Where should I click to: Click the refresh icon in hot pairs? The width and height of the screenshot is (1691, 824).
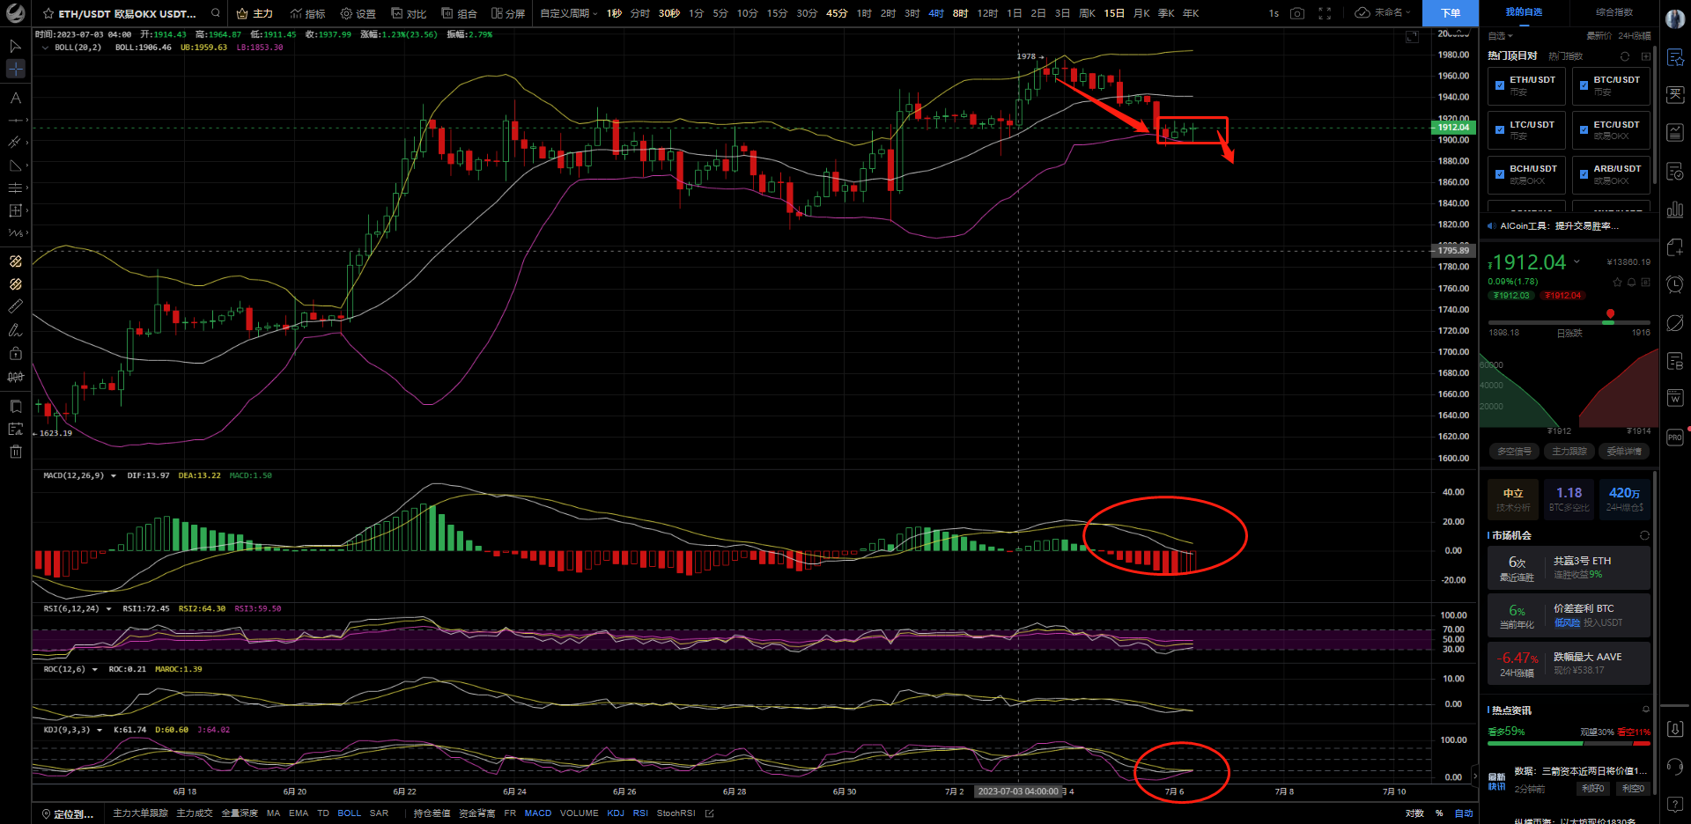click(1625, 56)
